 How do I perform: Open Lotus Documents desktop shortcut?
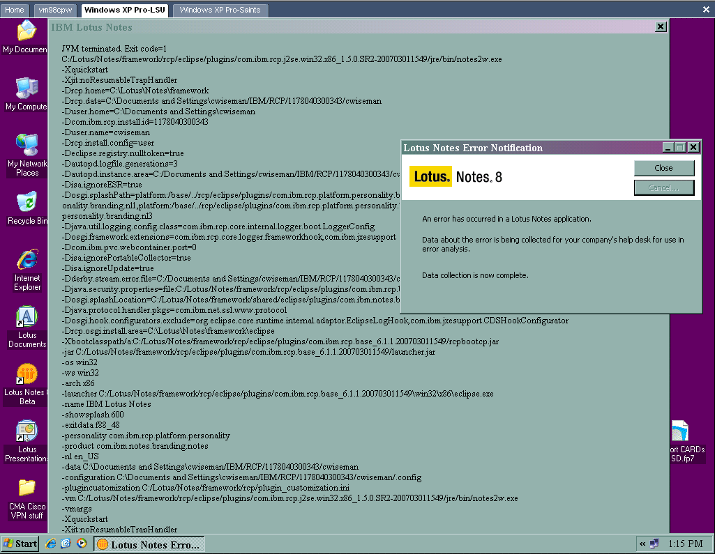(x=27, y=327)
